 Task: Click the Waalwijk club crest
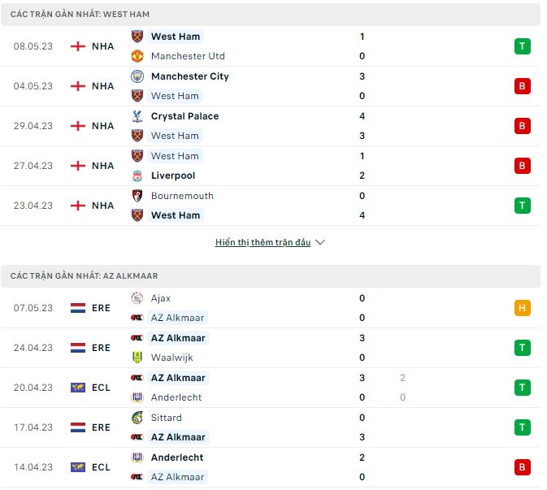click(x=137, y=358)
